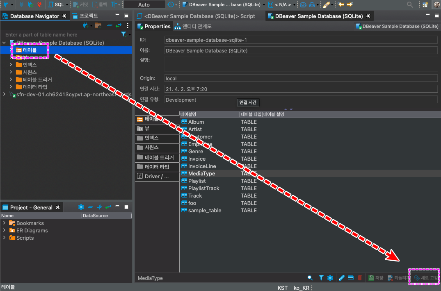The height and width of the screenshot is (291, 441).
Task: Expand the sfn-dev-01 connection node
Action: 4,94
